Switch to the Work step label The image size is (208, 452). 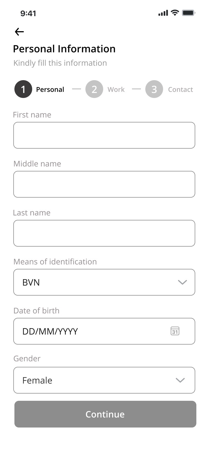(x=116, y=89)
